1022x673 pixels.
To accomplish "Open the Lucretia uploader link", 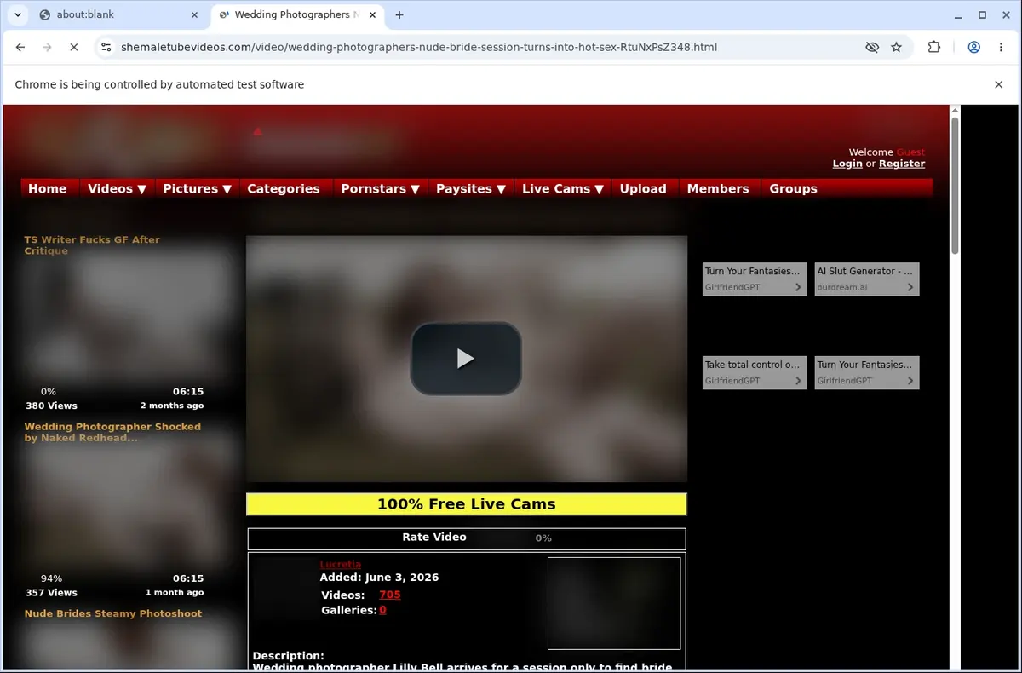I will coord(340,564).
